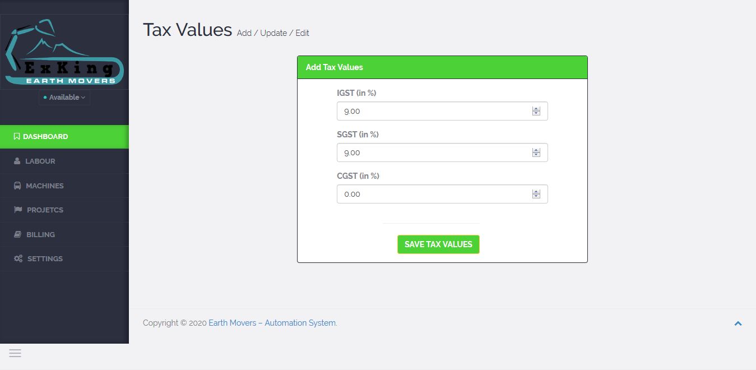This screenshot has height=370, width=756.
Task: Click the person icon beside Labour
Action: 17,161
